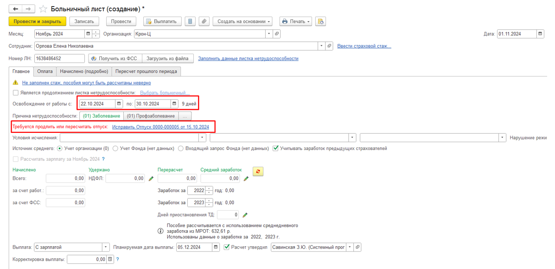This screenshot has height=269, width=555.
Task: Open the Создать на основании menu
Action: pos(242,21)
